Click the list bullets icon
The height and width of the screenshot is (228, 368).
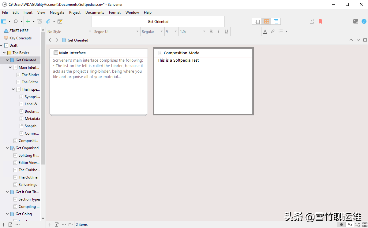pos(280,31)
